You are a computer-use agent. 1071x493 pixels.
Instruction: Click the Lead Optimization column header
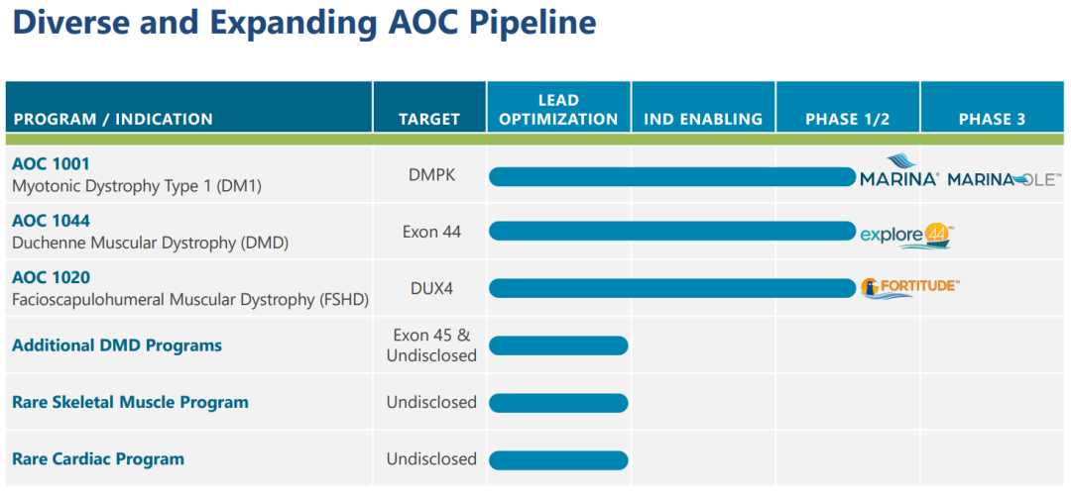tap(558, 110)
